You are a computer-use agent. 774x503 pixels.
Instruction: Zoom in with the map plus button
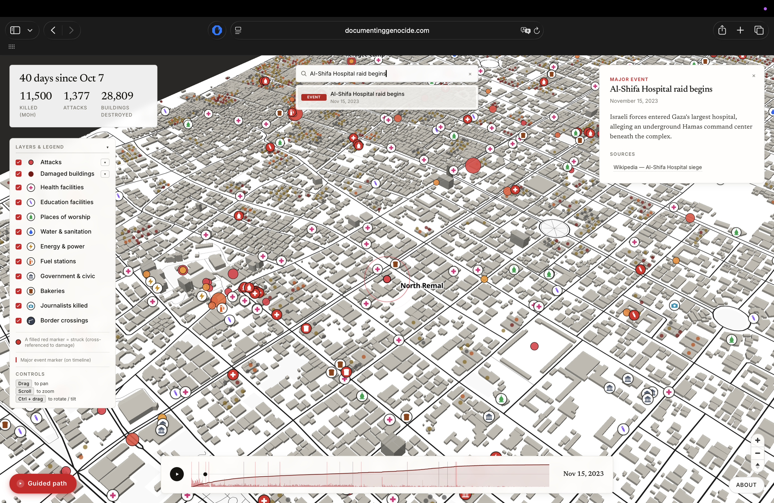(757, 440)
